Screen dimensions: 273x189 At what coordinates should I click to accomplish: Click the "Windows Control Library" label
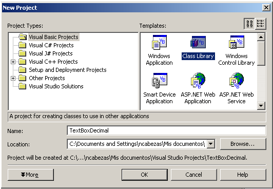click(x=237, y=60)
